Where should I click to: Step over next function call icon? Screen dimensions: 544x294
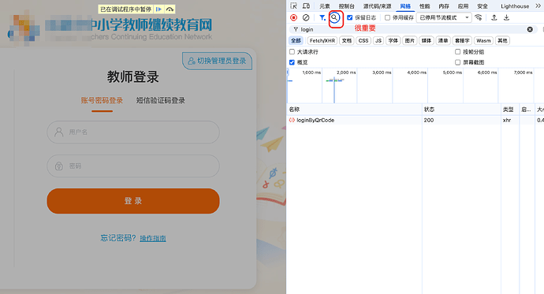[x=170, y=9]
